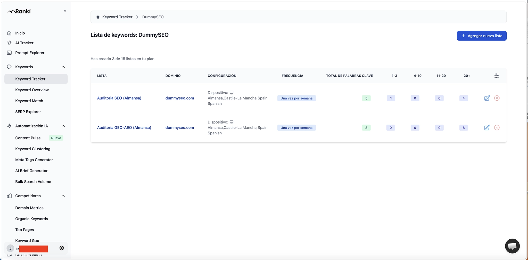Open Meta Tags Generator
Screen dimensions: 528x260
[34, 160]
